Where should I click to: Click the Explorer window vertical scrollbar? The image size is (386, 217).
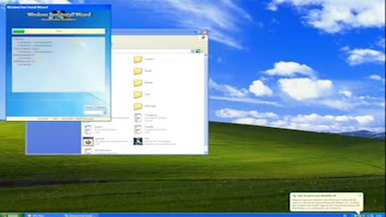[x=206, y=104]
